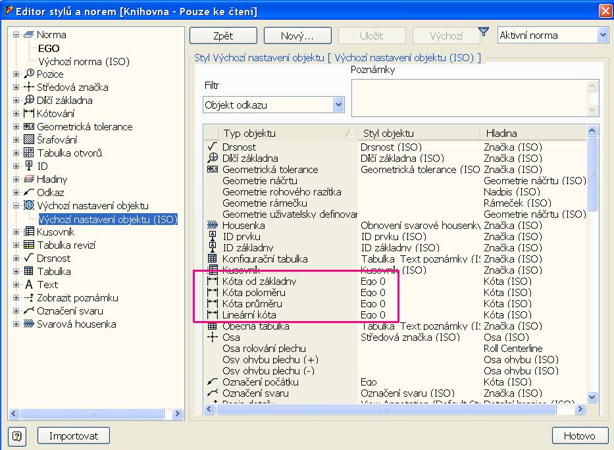The image size is (614, 450).
Task: Click the Šrafování hatch icon
Action: point(28,140)
